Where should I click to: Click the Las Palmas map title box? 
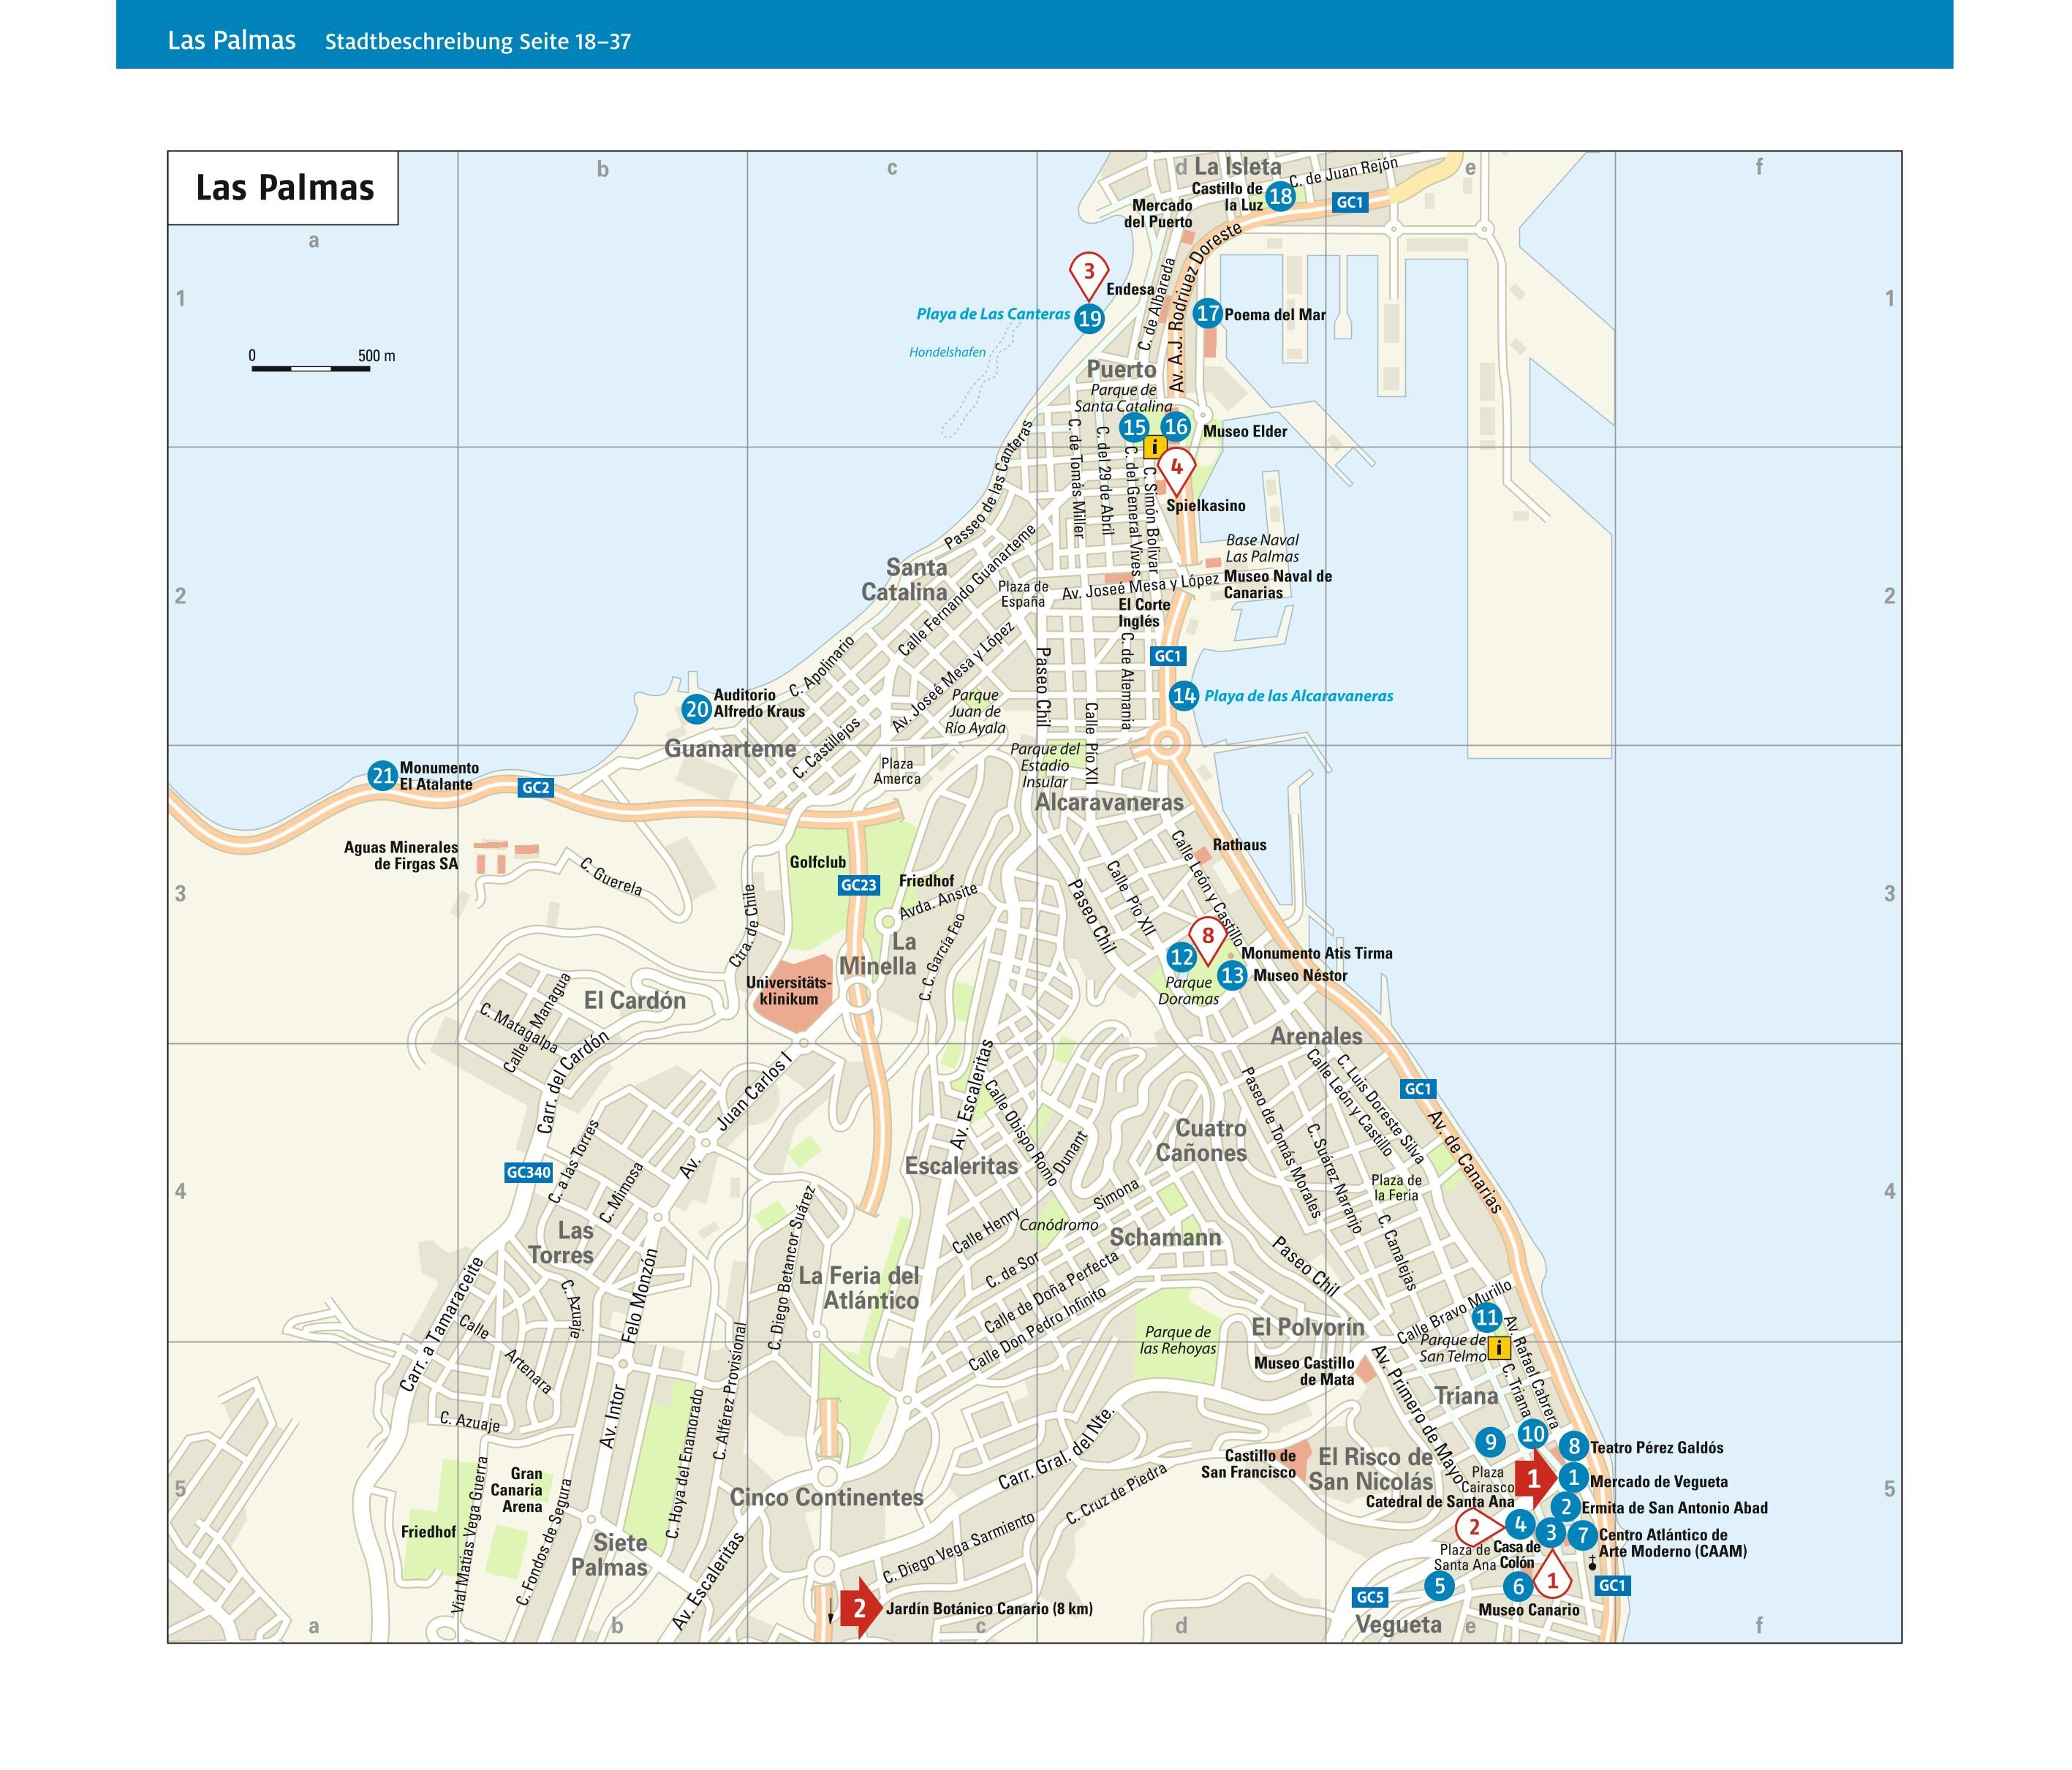(x=283, y=188)
